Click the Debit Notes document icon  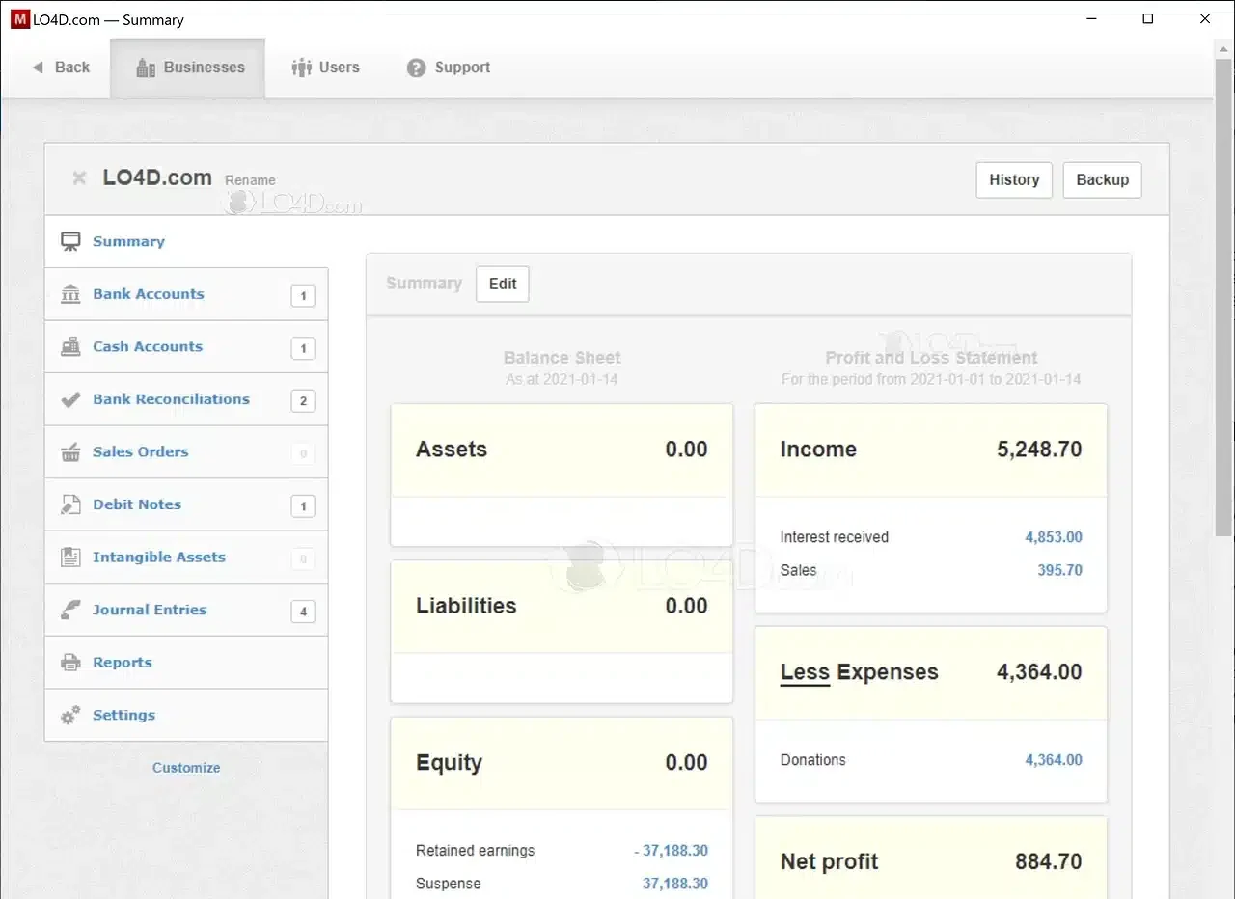click(x=70, y=504)
